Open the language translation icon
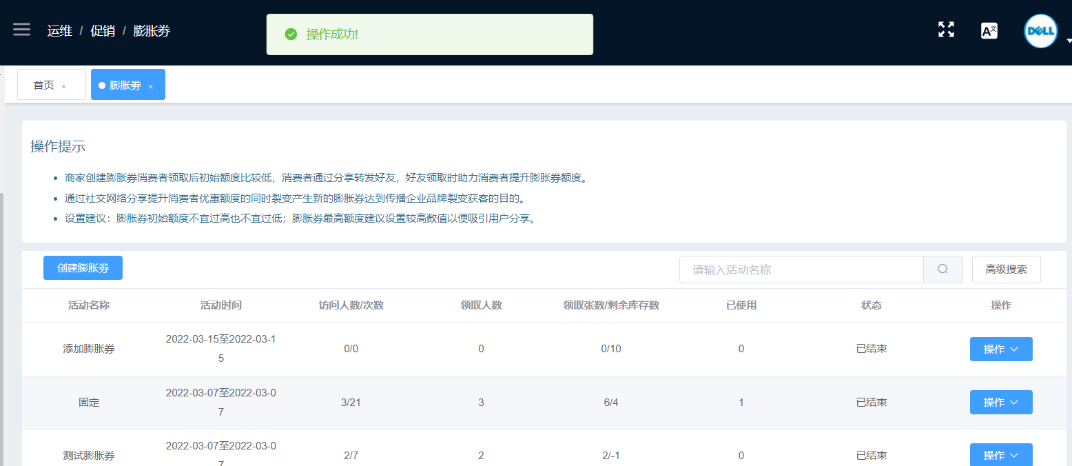Image resolution: width=1072 pixels, height=466 pixels. point(989,30)
